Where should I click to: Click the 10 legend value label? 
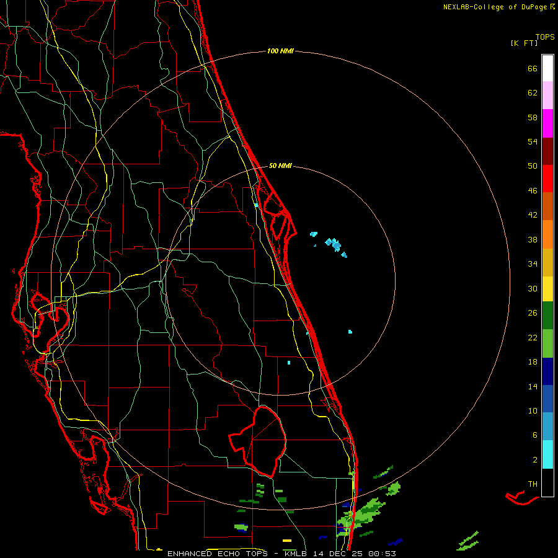pyautogui.click(x=533, y=410)
